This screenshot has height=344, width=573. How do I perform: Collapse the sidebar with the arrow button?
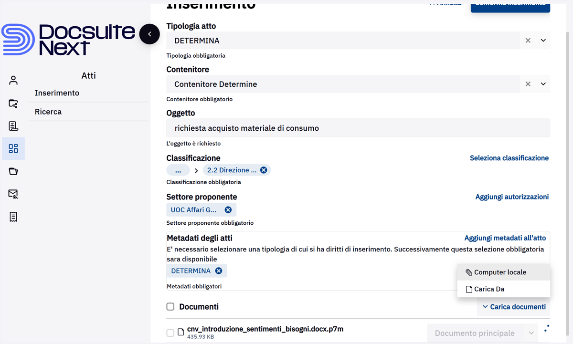tap(149, 34)
